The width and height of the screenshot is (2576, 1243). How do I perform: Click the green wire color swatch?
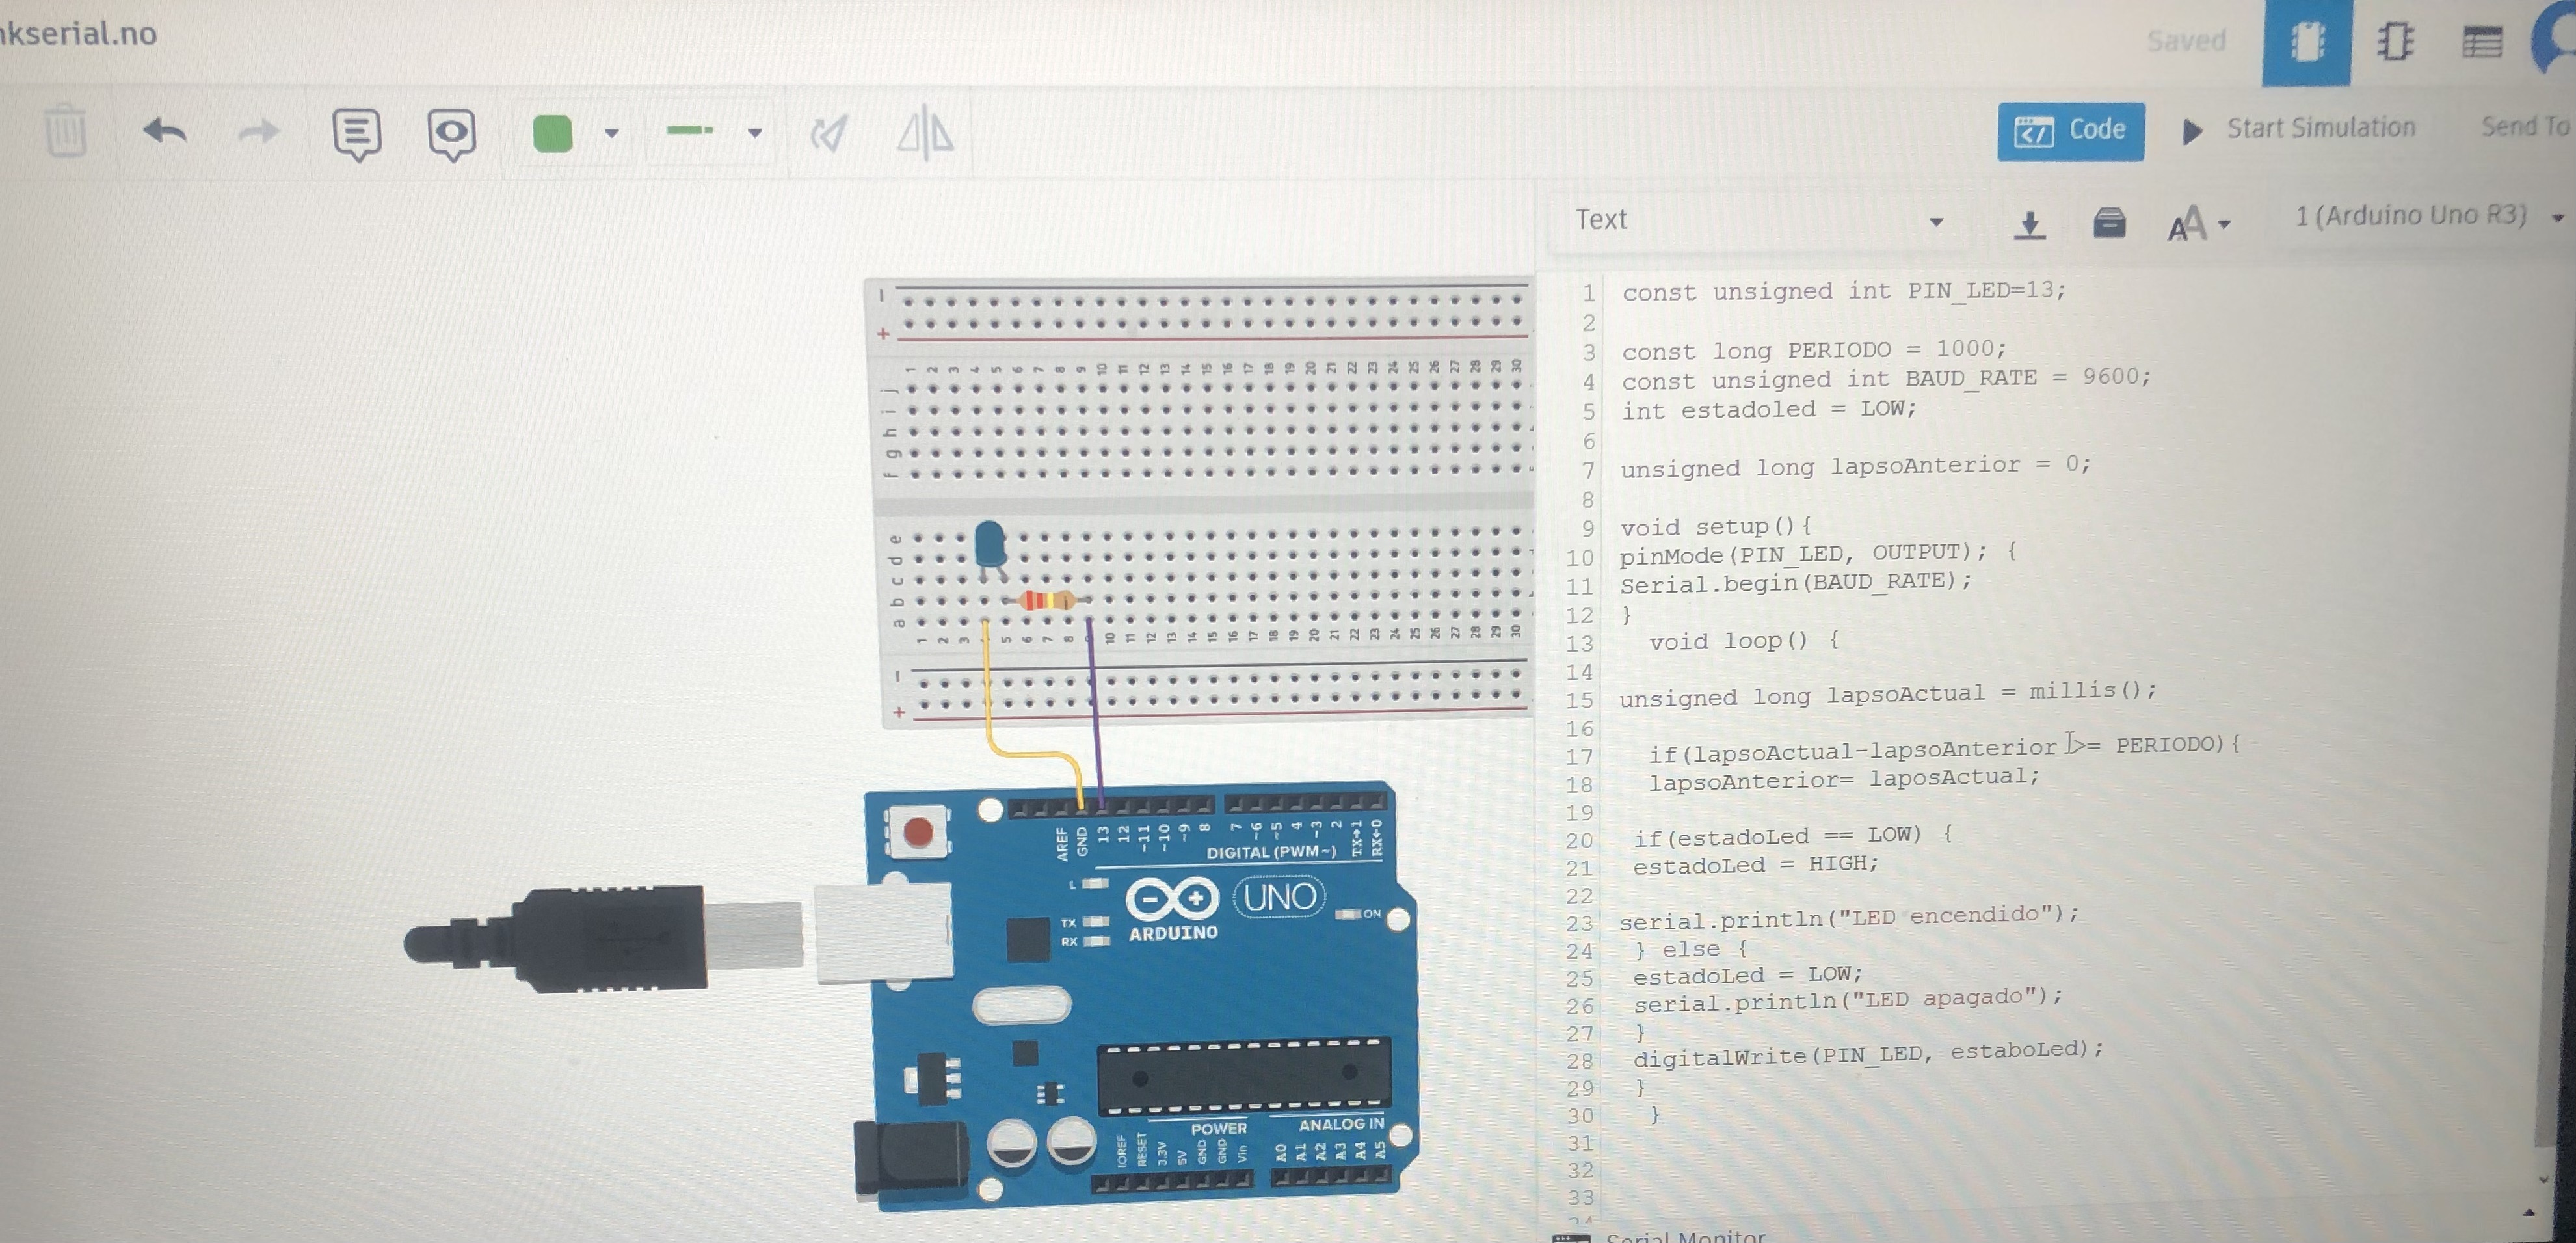553,132
